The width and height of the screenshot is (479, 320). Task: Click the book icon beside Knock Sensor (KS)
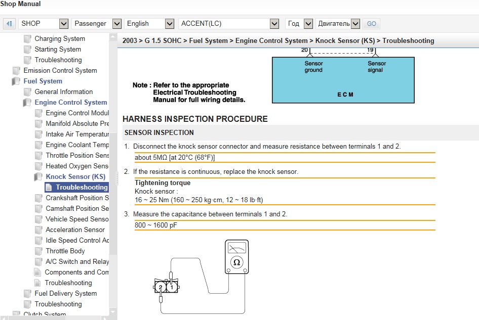tap(38, 177)
